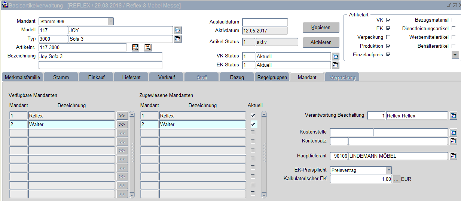This screenshot has width=461, height=201.
Task: Expand the Mandant Stamm 999 dropdown
Action: [111, 21]
